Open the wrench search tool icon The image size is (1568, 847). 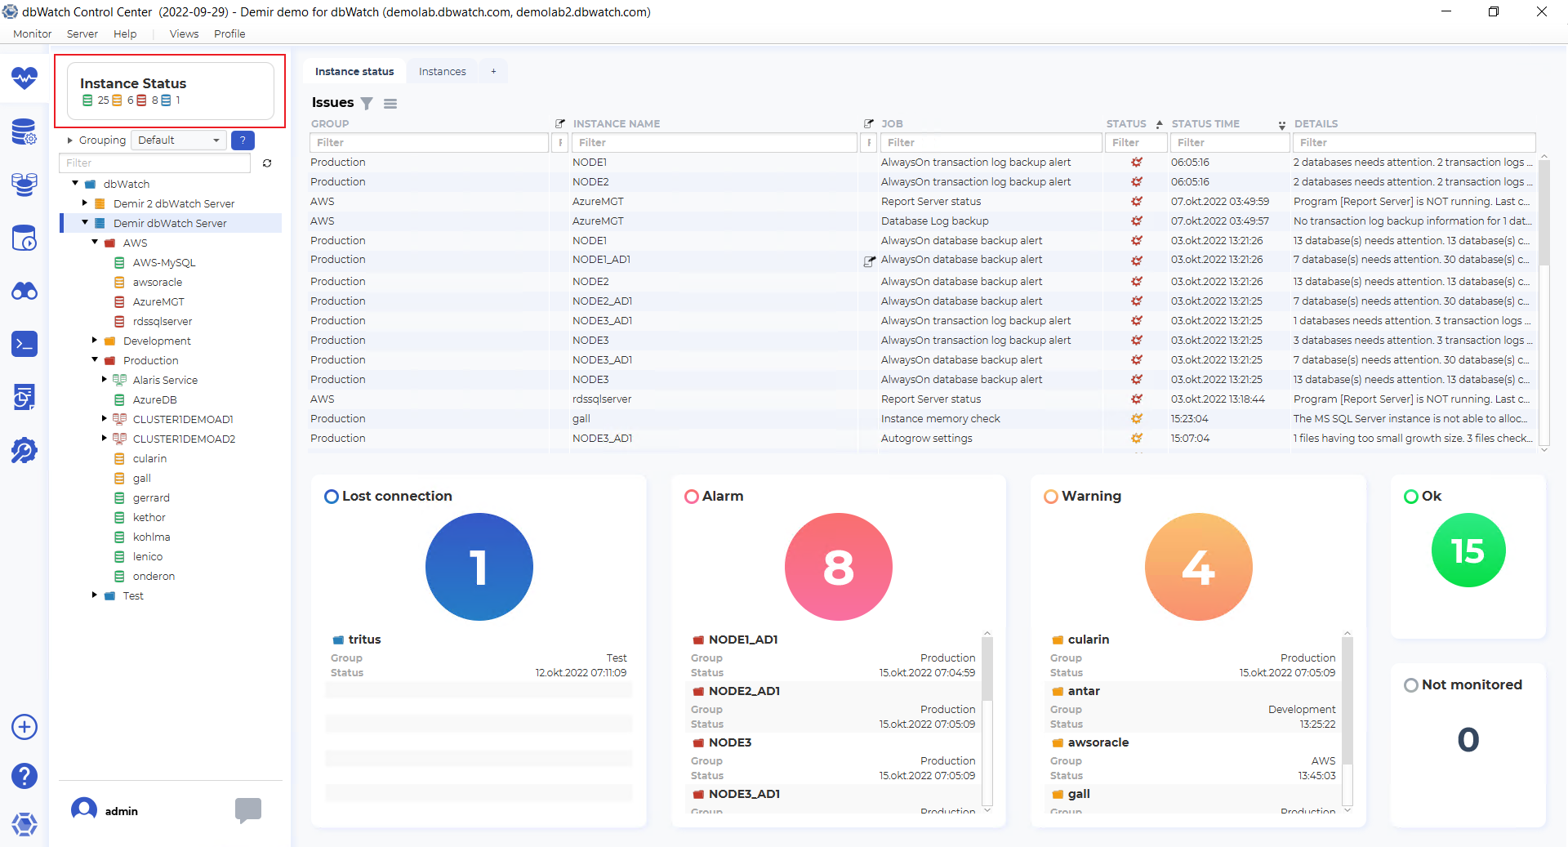[x=24, y=450]
